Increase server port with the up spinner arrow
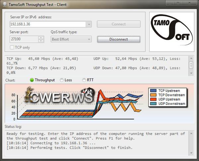The image size is (199, 161). click(41, 38)
